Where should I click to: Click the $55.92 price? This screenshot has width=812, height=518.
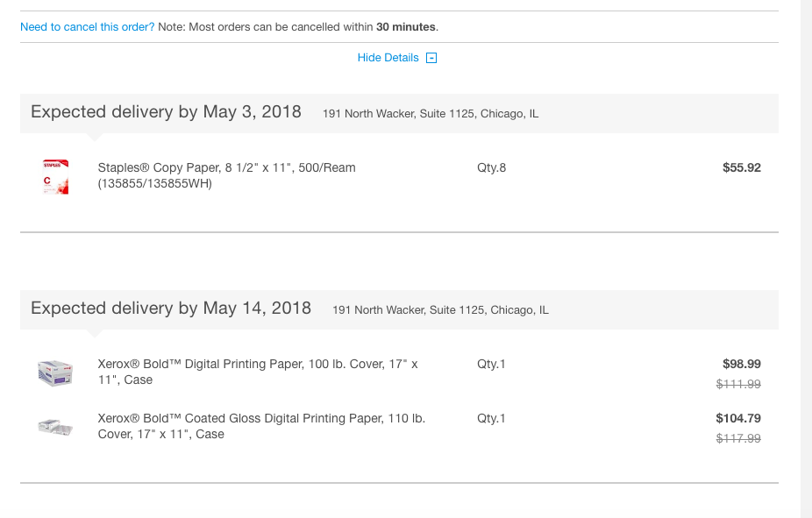(x=742, y=167)
